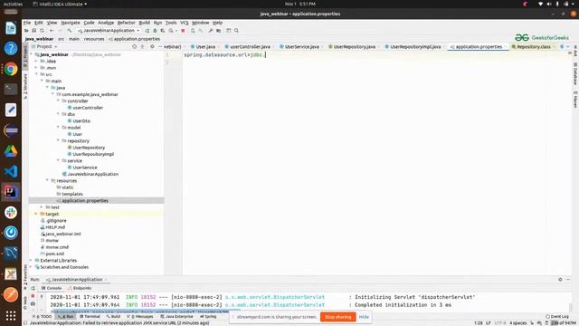Run JavaWebinarApplication with the green run icon
The height and width of the screenshot is (326, 579).
[147, 31]
